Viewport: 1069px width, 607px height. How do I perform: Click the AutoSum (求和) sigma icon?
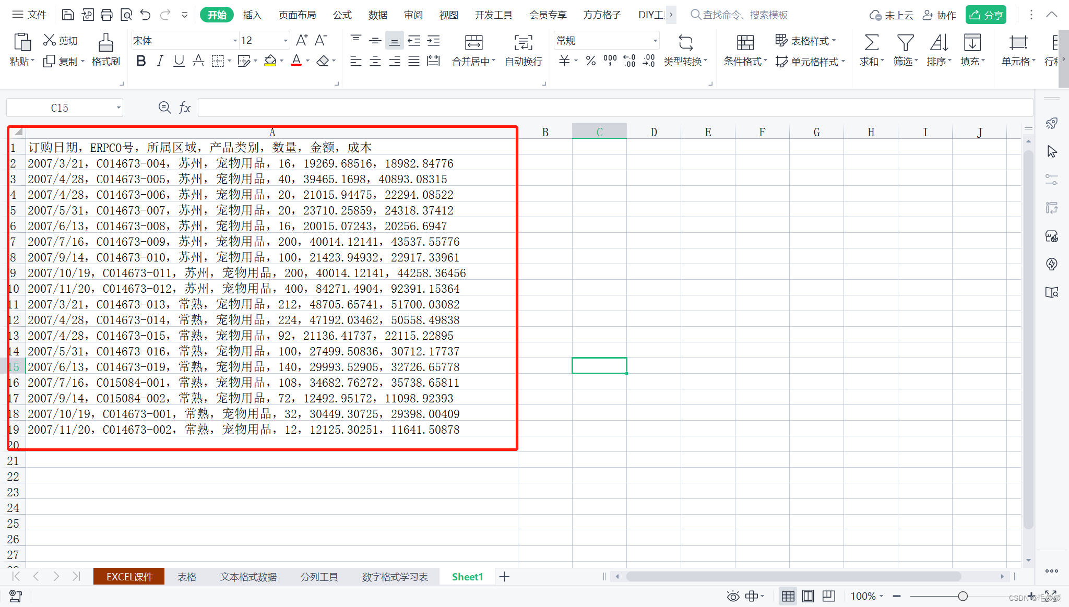tap(871, 43)
